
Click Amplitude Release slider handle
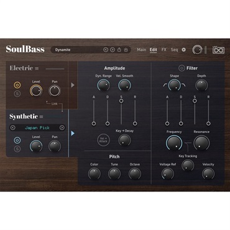tap(135, 124)
